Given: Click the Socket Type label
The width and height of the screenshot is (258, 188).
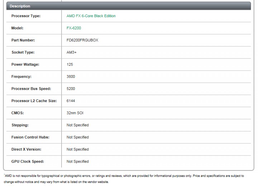Looking at the screenshot, I should (23, 52).
